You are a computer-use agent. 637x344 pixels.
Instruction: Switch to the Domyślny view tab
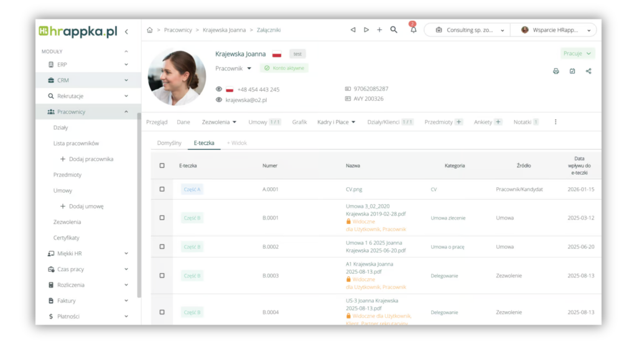[169, 143]
